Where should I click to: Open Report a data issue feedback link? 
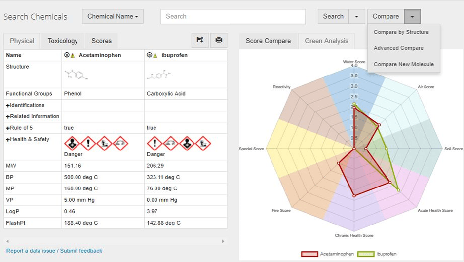click(54, 251)
